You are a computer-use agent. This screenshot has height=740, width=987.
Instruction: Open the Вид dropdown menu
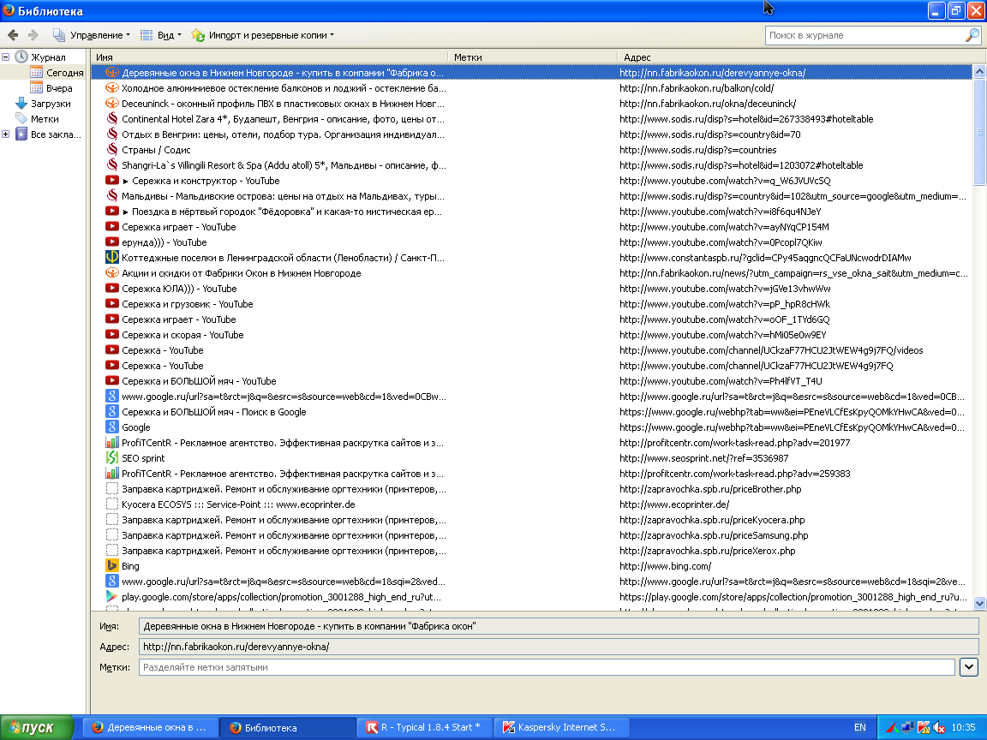[x=160, y=35]
